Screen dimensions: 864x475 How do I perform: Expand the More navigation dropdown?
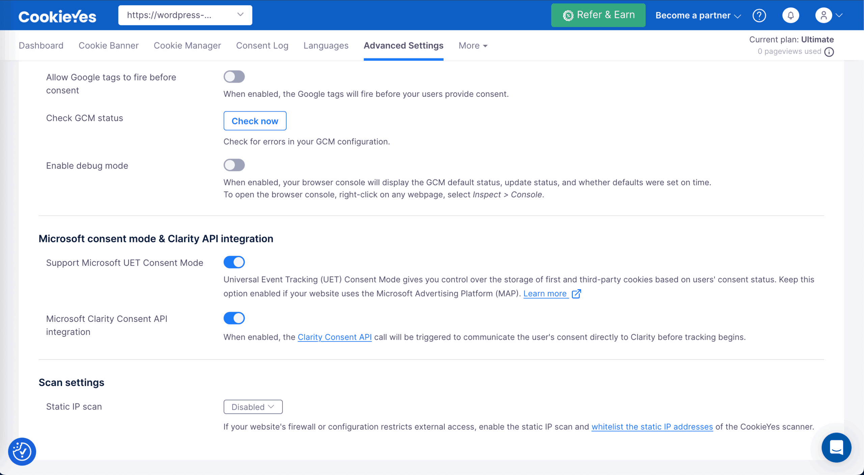tap(473, 46)
